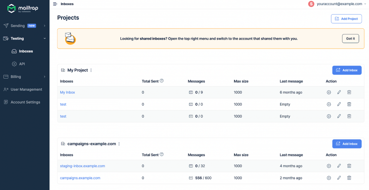Open settings gear for My Inbox
The width and height of the screenshot is (369, 190).
329,92
